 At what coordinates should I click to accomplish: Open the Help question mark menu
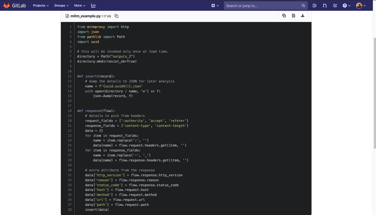point(347,5)
